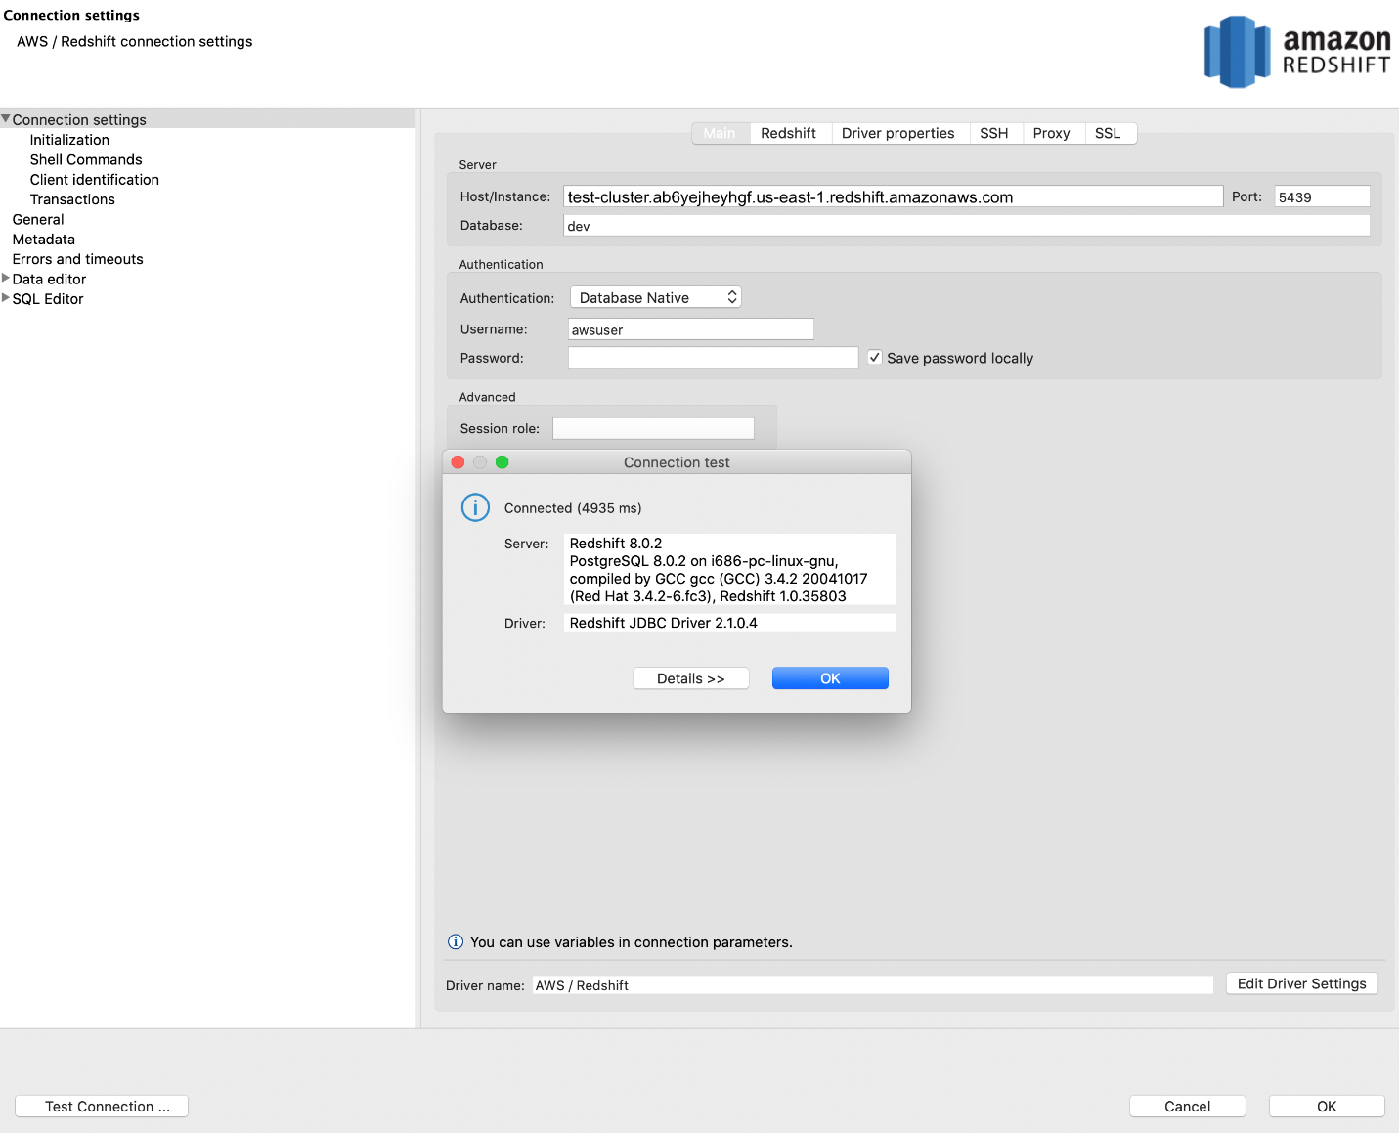Viewport: 1399px width, 1133px height.
Task: Expand the SQL Editor tree node
Action: coord(6,298)
